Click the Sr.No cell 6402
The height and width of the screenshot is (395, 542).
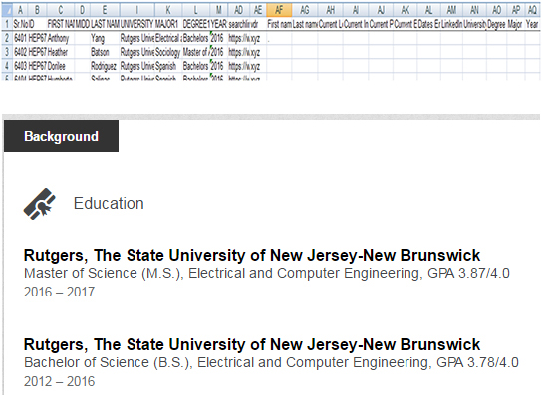[20, 52]
